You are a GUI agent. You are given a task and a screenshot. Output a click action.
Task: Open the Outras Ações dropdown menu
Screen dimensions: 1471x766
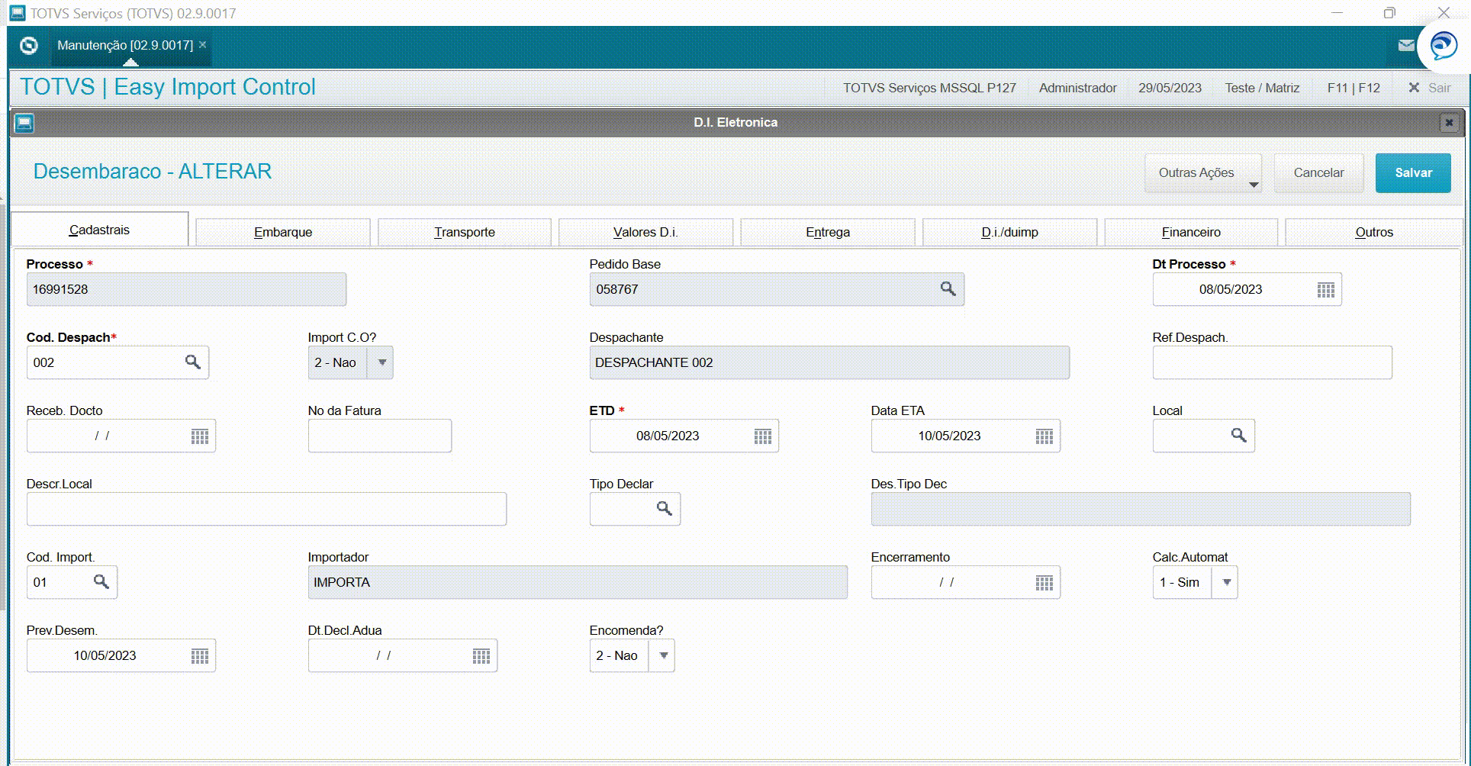coord(1203,173)
